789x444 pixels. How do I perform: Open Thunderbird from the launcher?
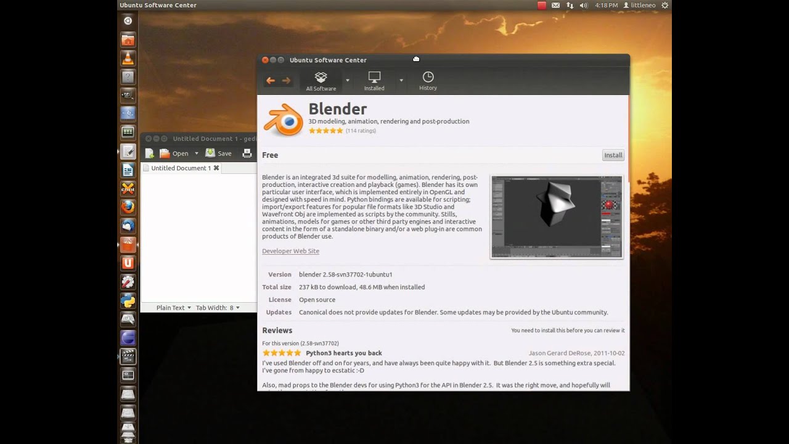click(x=128, y=226)
